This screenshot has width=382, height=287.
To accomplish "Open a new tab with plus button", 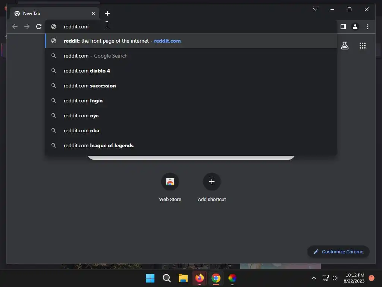I will [x=107, y=13].
